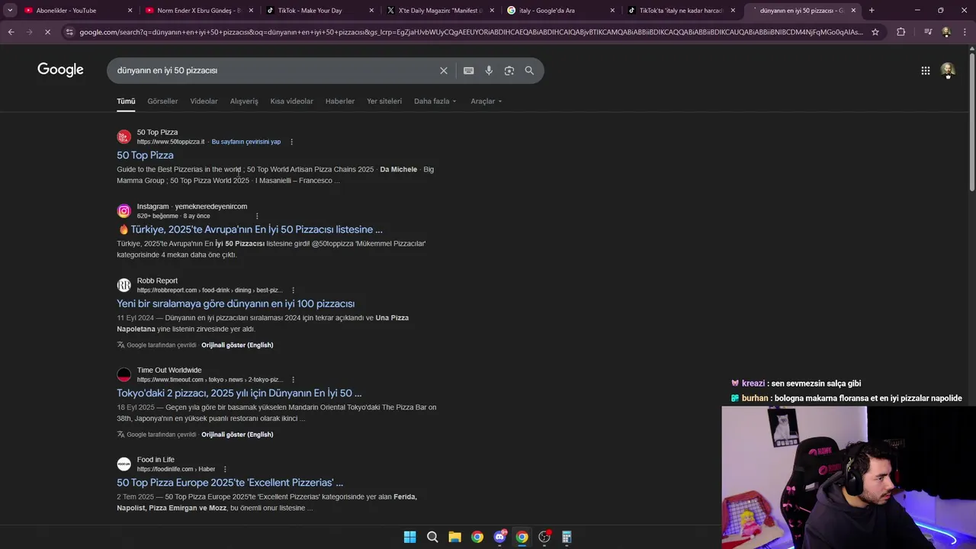This screenshot has height=549, width=976.
Task: Start a voice search with the microphone
Action: pyautogui.click(x=489, y=70)
